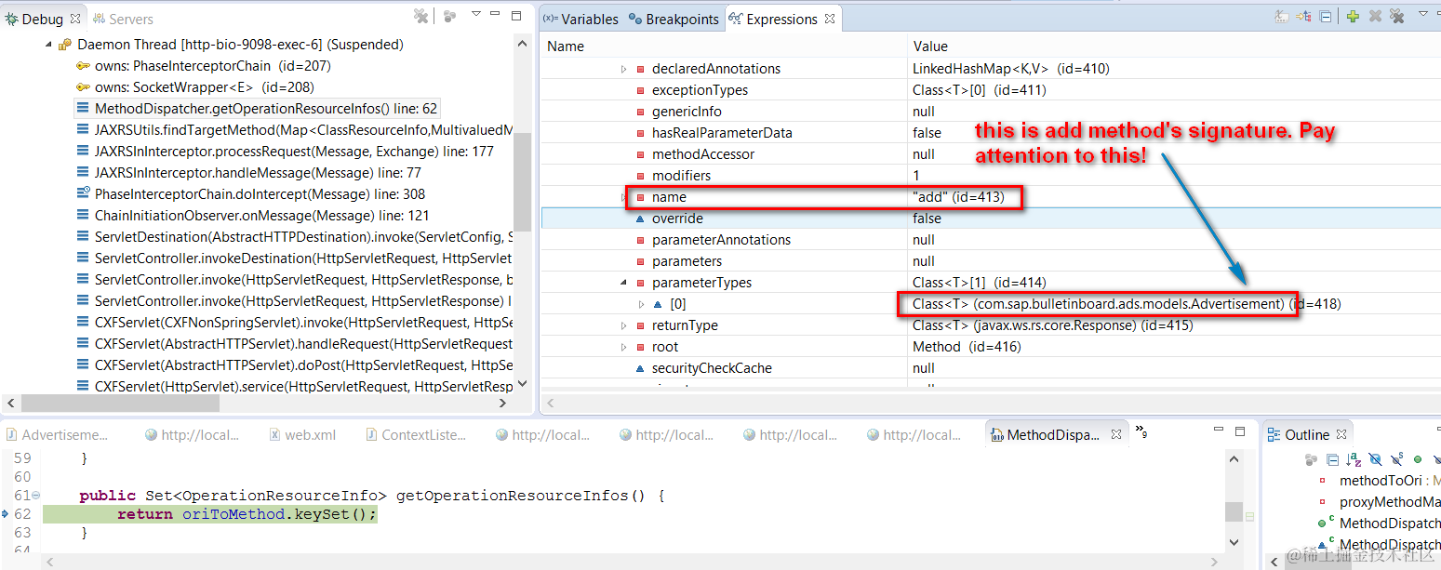Open the web.xml editor tab
Screen dimensions: 1441x570
tap(302, 434)
